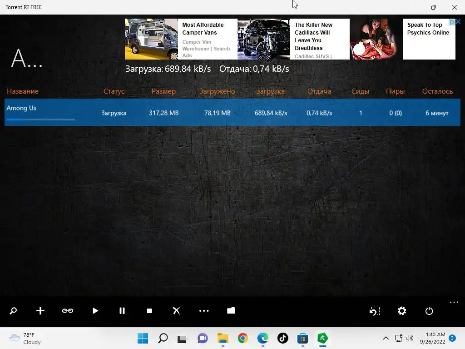Open Microsoft Store from taskbar
Screen dimensions: 465x349
pos(302,338)
